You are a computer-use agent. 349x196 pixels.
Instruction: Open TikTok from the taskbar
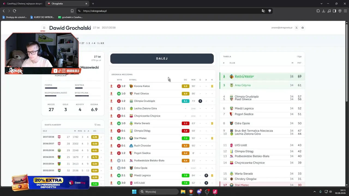click(215, 192)
